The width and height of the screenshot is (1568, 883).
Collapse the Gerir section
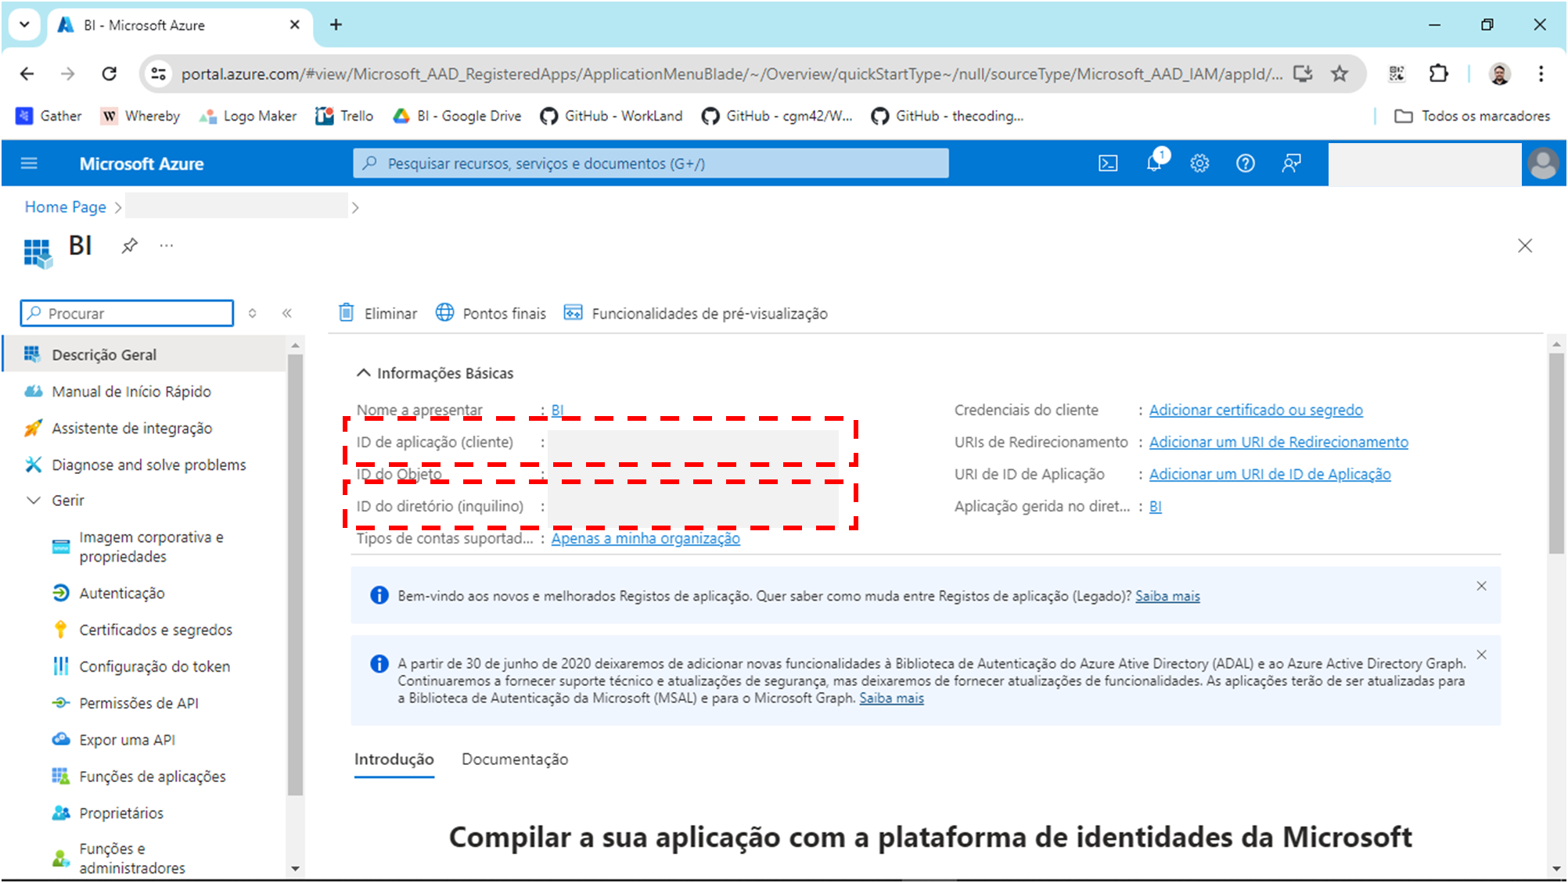click(x=34, y=500)
